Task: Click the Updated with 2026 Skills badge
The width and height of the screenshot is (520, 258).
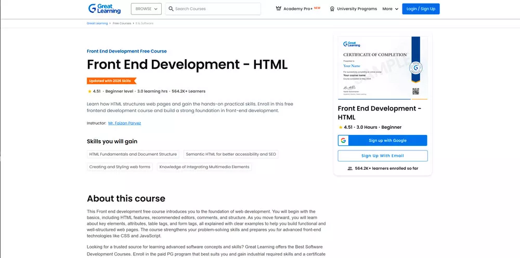Action: click(x=111, y=81)
